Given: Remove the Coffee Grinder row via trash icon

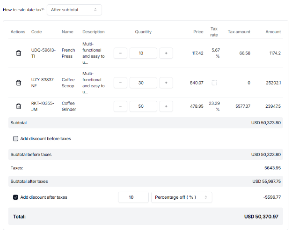Looking at the screenshot, I should (x=19, y=106).
